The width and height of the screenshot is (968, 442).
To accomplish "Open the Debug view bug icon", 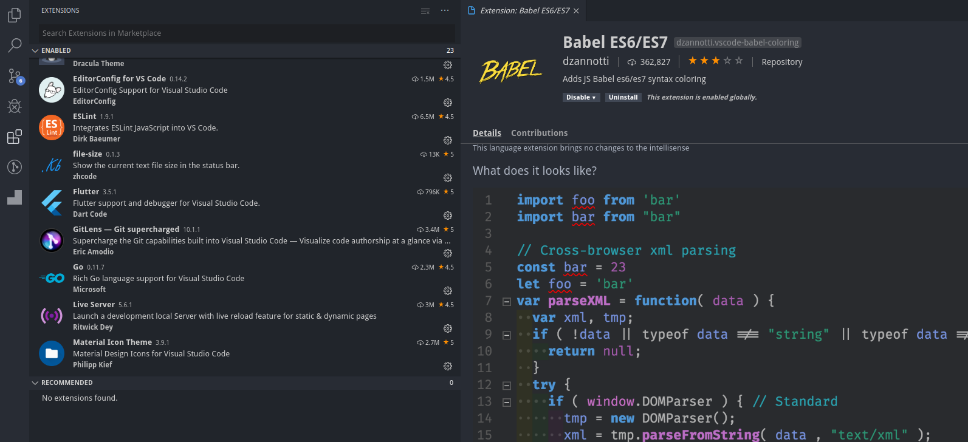I will (15, 106).
